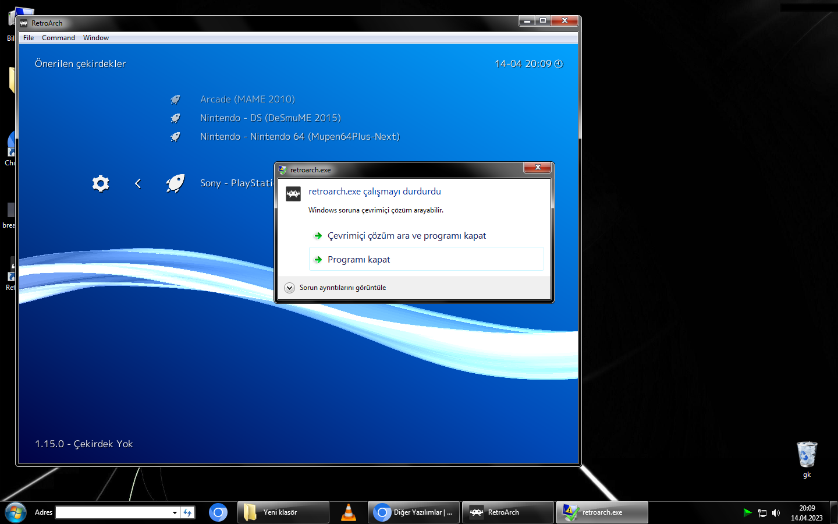The image size is (838, 524).
Task: Switch to the retroarch.exe taskbar button
Action: [602, 512]
